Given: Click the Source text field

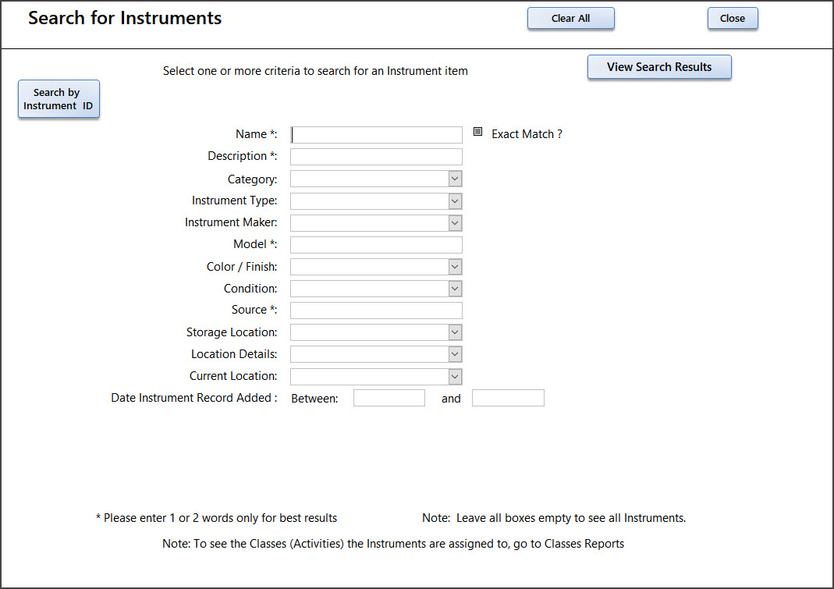Looking at the screenshot, I should [x=376, y=310].
